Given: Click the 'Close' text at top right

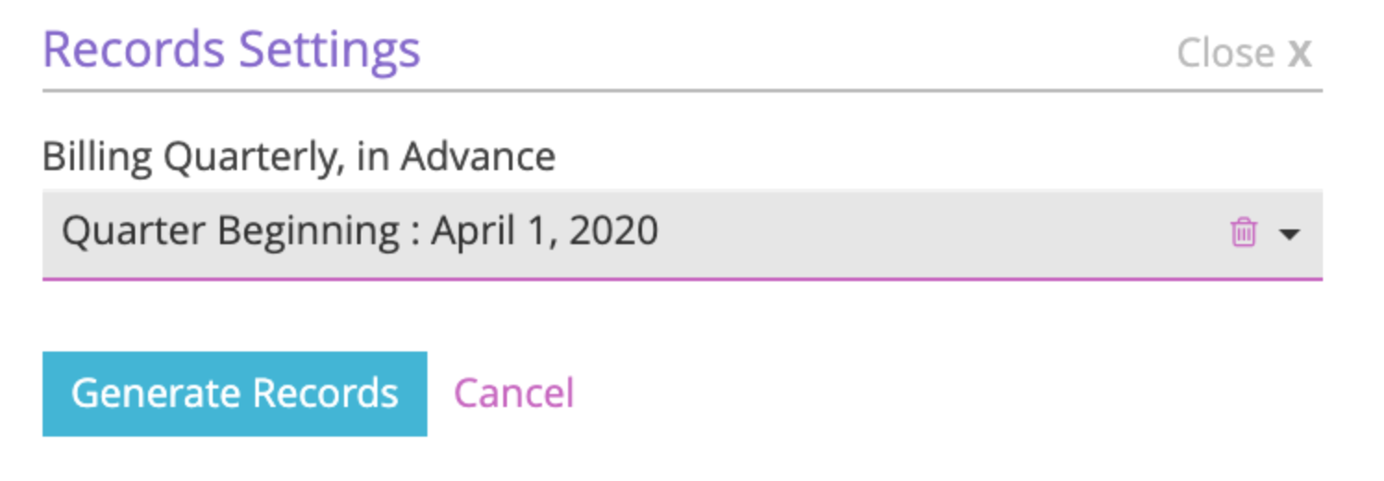Looking at the screenshot, I should [1226, 54].
